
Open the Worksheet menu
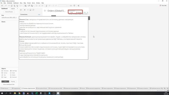pyautogui.click(x=10, y=3)
